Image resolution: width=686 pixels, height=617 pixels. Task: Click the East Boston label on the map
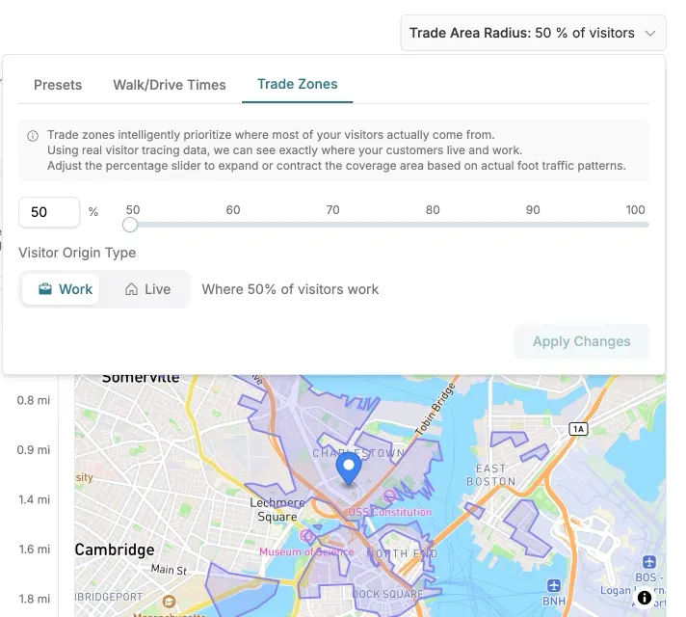tap(490, 475)
